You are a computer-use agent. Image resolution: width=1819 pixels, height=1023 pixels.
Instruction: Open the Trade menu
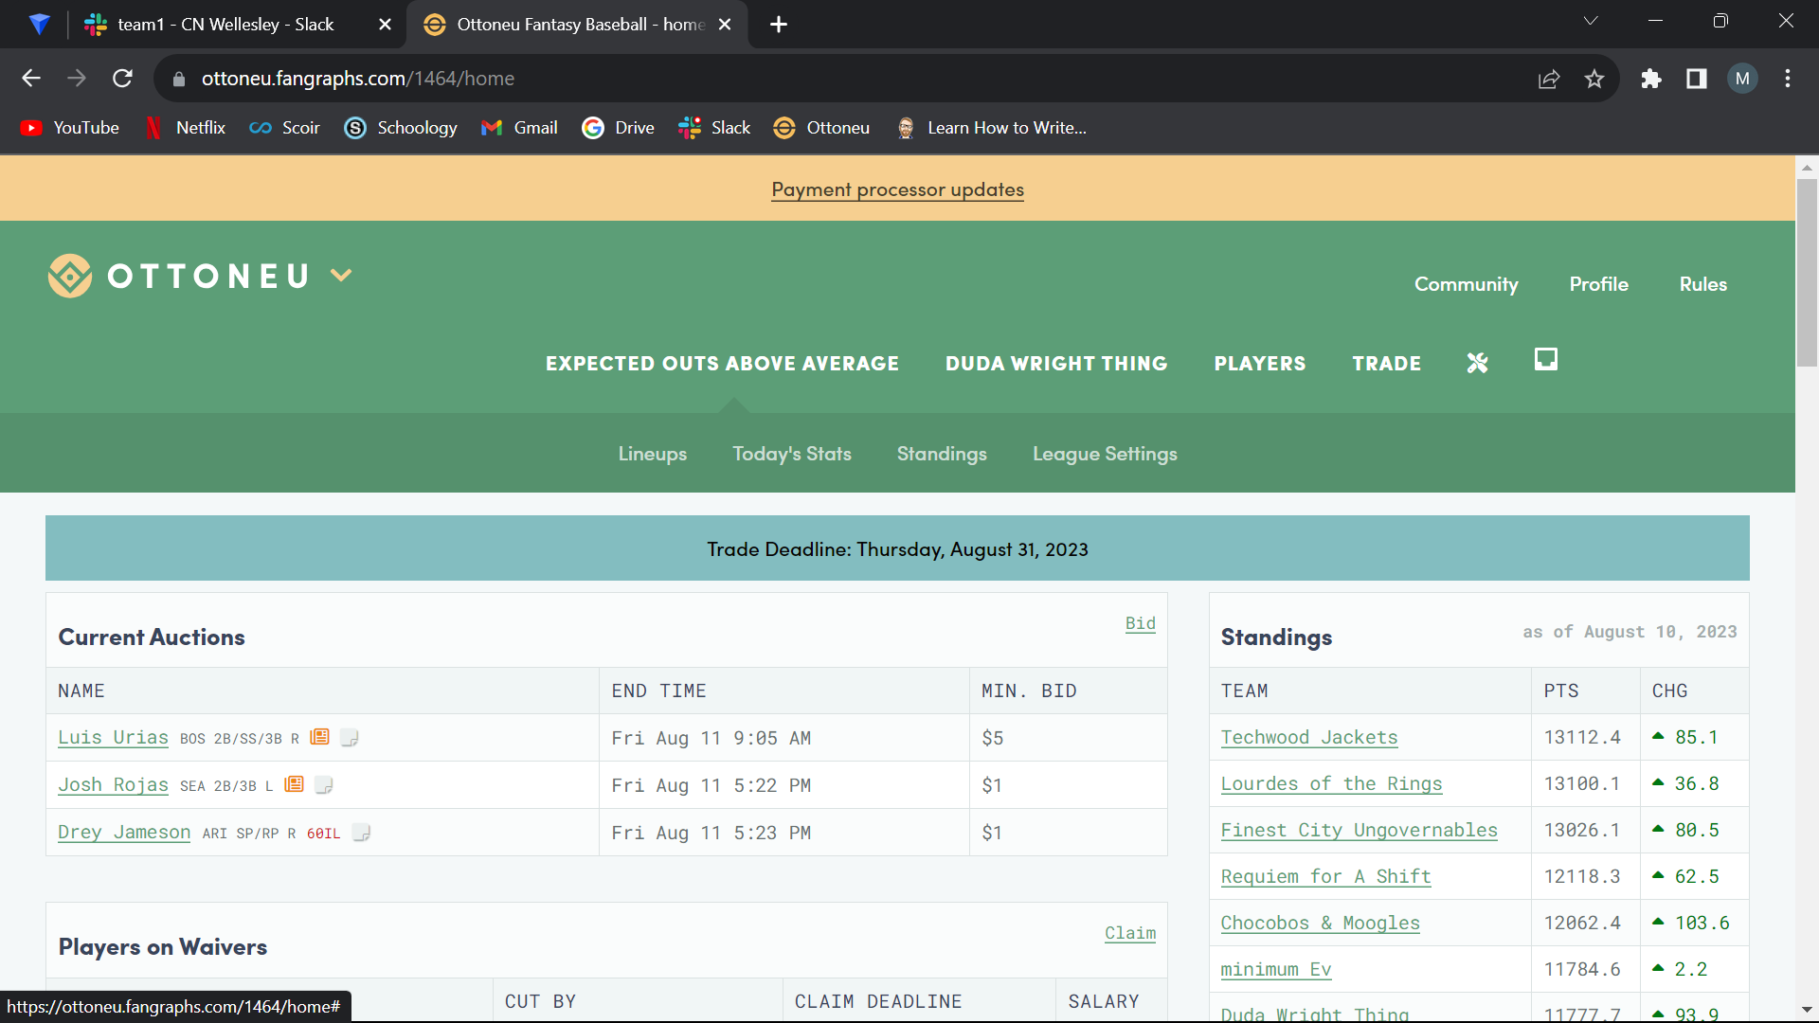point(1387,364)
